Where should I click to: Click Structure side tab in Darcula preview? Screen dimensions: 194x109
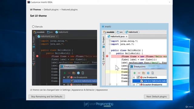tap(34, 58)
